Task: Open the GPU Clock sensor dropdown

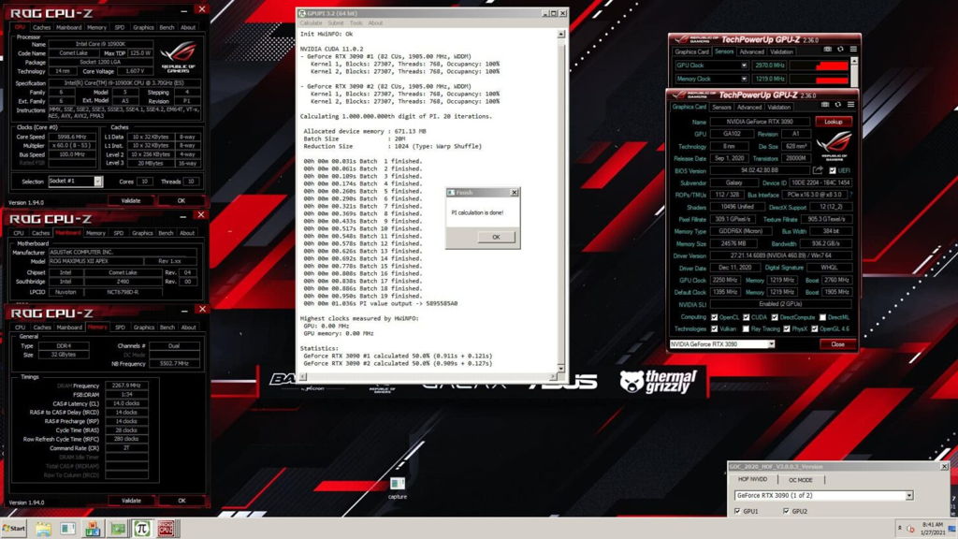Action: (744, 66)
